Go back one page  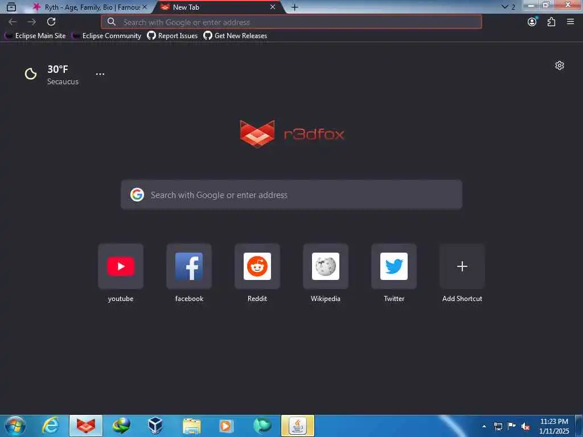13,22
